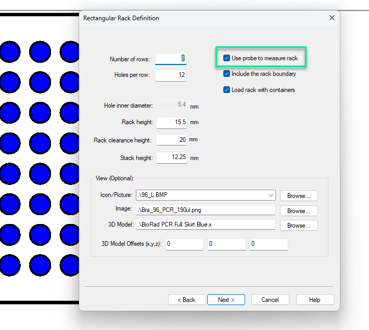This screenshot has height=330, width=369.
Task: Click Browse button for Icon/Picture
Action: 298,196
